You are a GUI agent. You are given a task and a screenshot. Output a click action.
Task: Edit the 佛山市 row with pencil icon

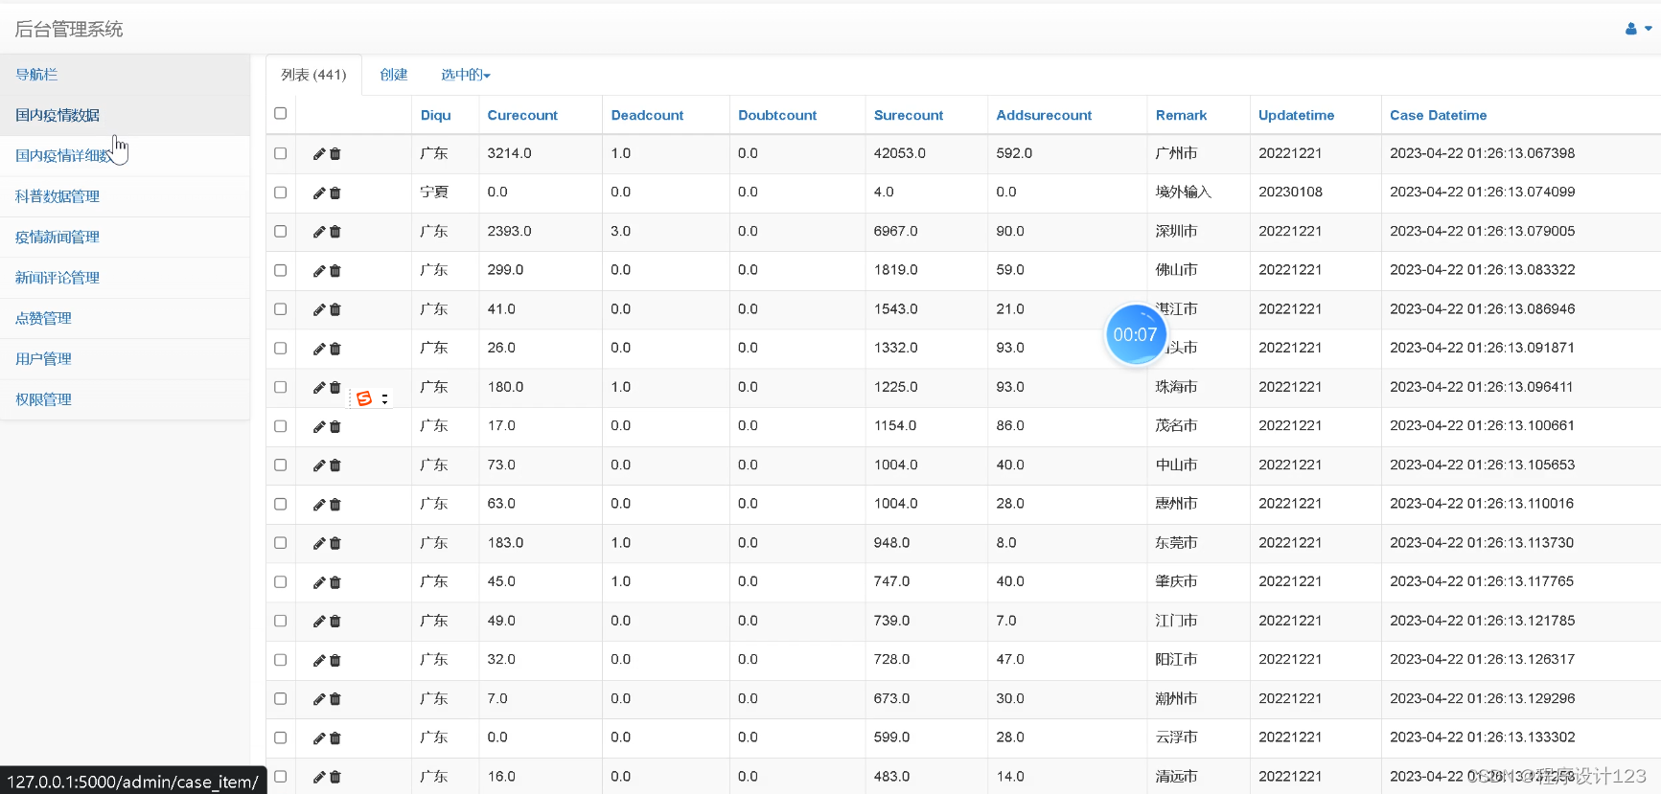coord(319,271)
